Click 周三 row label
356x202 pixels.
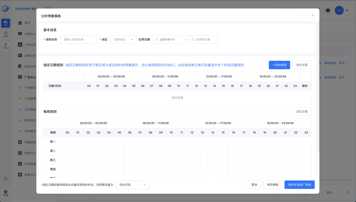[x=53, y=160]
